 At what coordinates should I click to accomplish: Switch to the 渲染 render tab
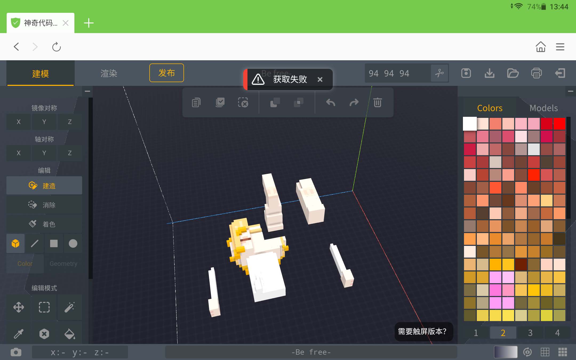click(x=109, y=74)
